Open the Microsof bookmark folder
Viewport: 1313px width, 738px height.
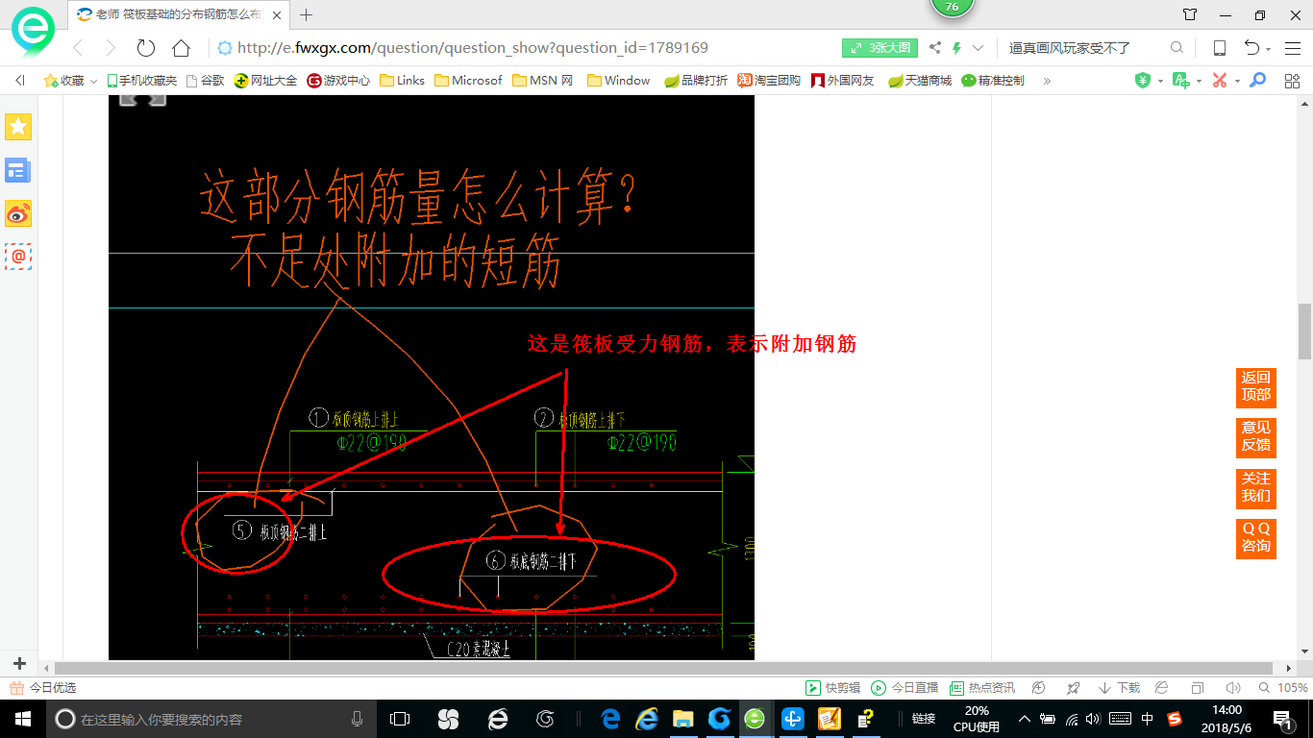click(x=468, y=81)
